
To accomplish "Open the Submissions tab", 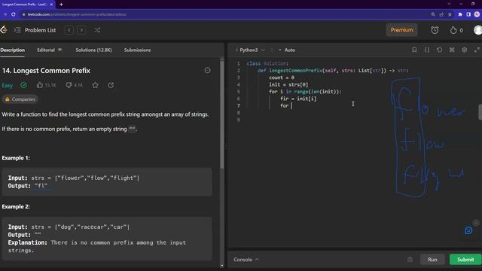I will pos(137,50).
